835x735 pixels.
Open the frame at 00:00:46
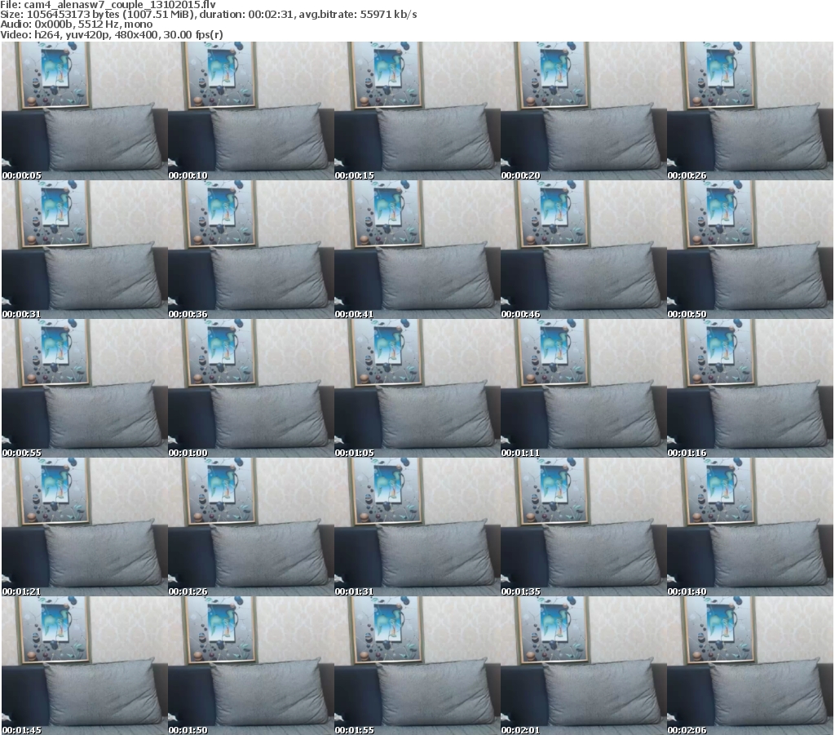584,250
